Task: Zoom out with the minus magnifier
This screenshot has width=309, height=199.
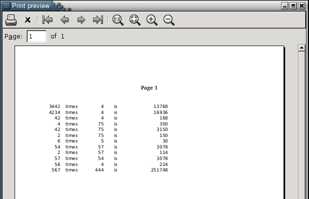Action: 169,20
